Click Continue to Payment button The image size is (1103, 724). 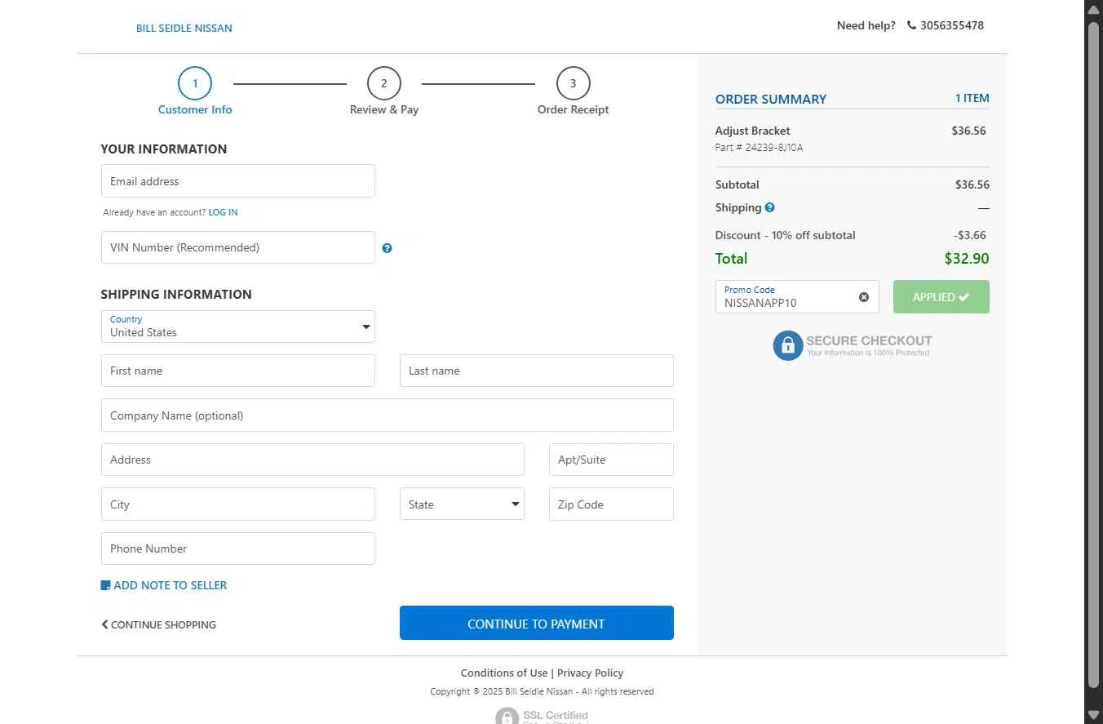tap(537, 623)
